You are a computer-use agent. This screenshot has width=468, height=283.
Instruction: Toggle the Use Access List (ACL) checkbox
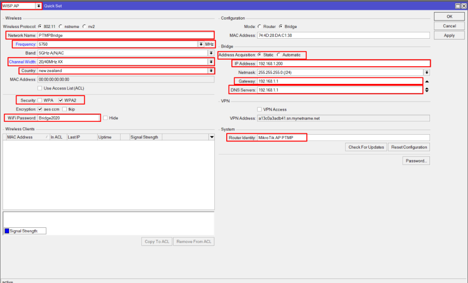tap(40, 88)
